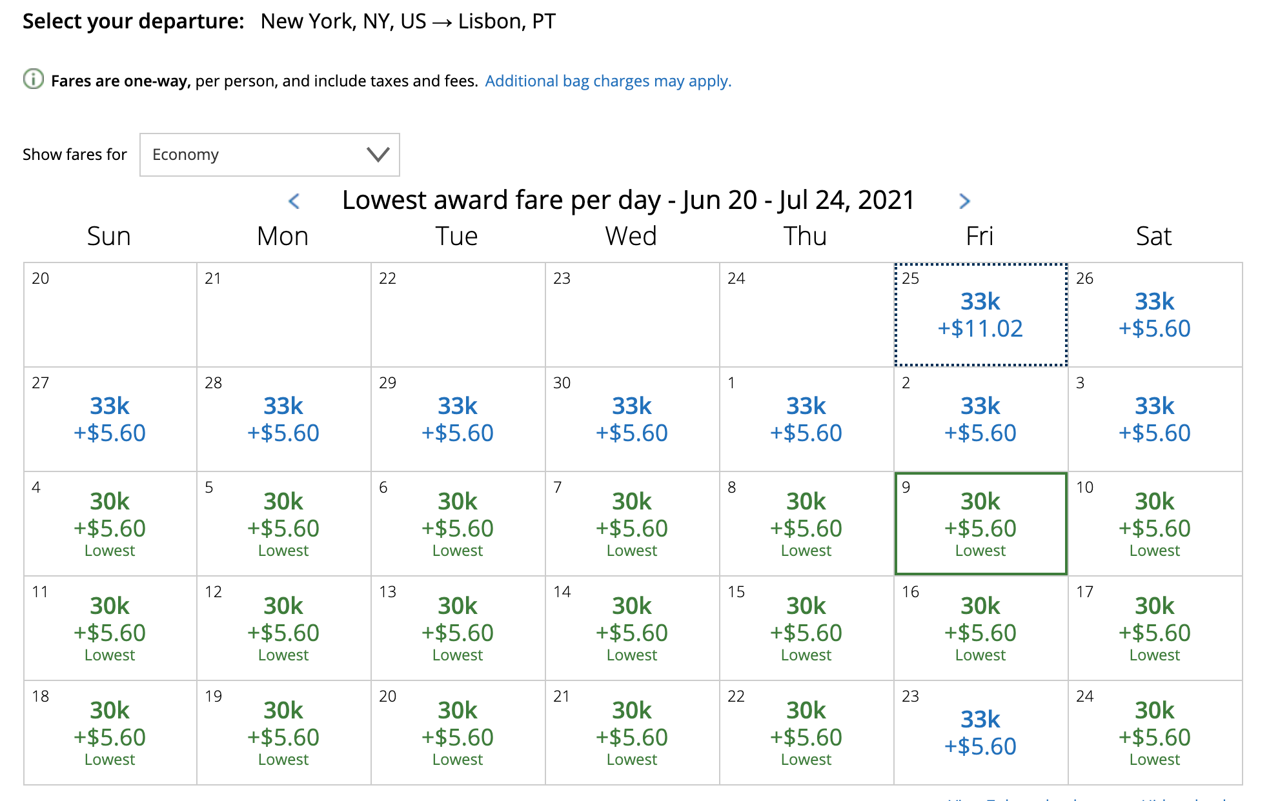Select July 24 Saturday lowest fare
Screen dimensions: 1269x801
(1155, 733)
